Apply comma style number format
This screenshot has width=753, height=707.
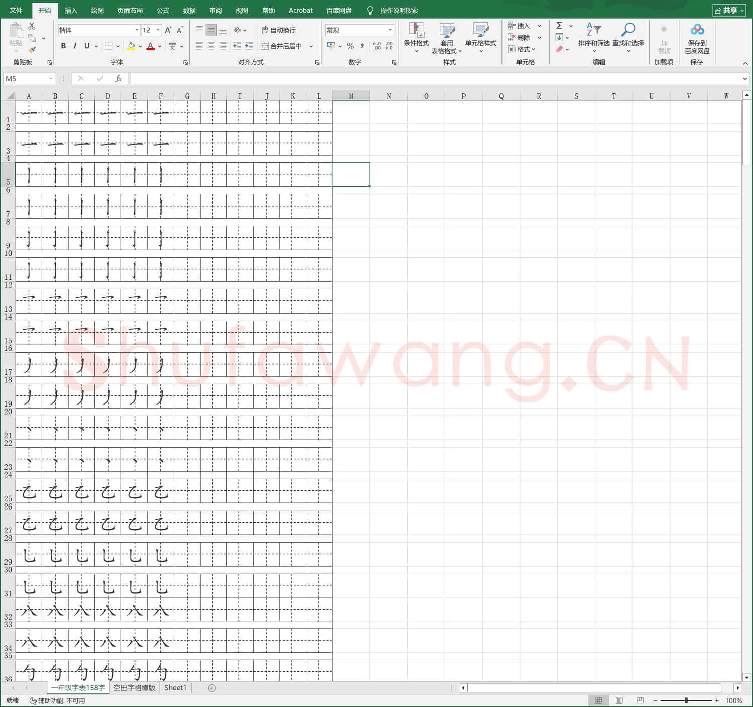pyautogui.click(x=362, y=46)
